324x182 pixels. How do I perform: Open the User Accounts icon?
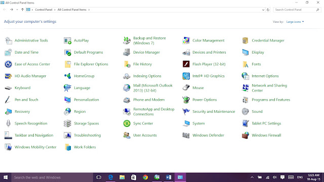click(127, 135)
